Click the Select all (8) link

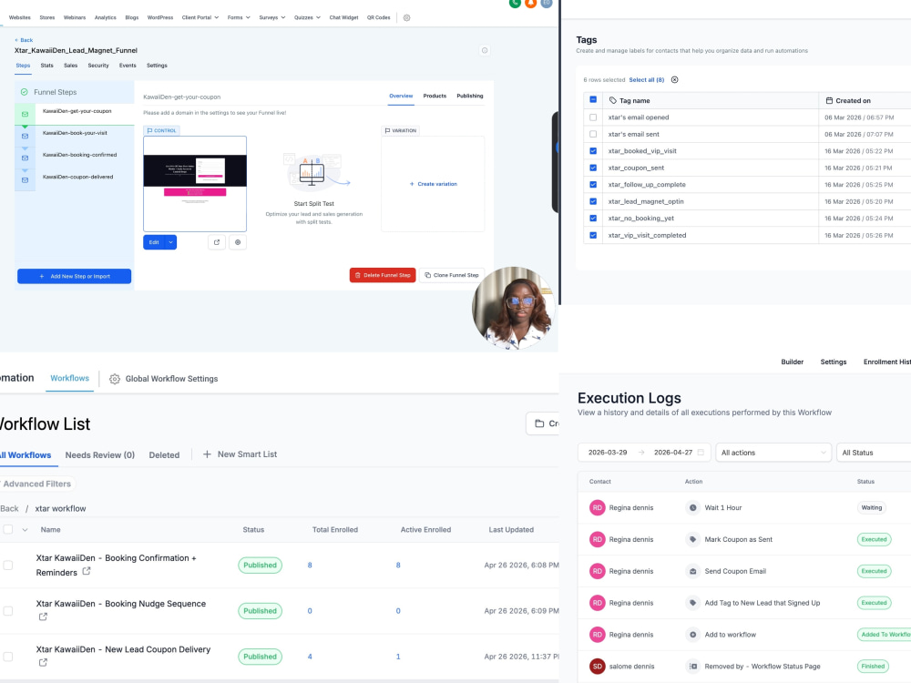[x=646, y=79]
